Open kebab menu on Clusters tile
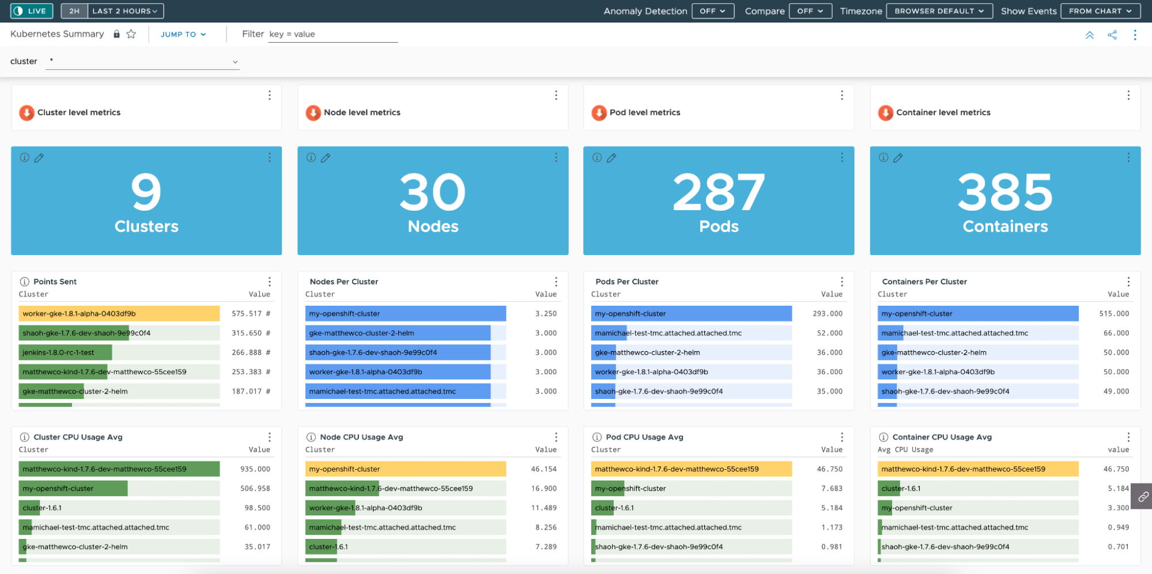 coord(269,158)
